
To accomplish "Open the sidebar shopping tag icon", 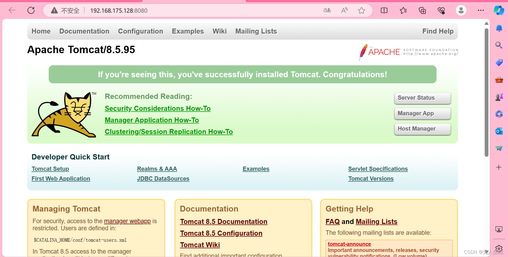I will click(499, 62).
